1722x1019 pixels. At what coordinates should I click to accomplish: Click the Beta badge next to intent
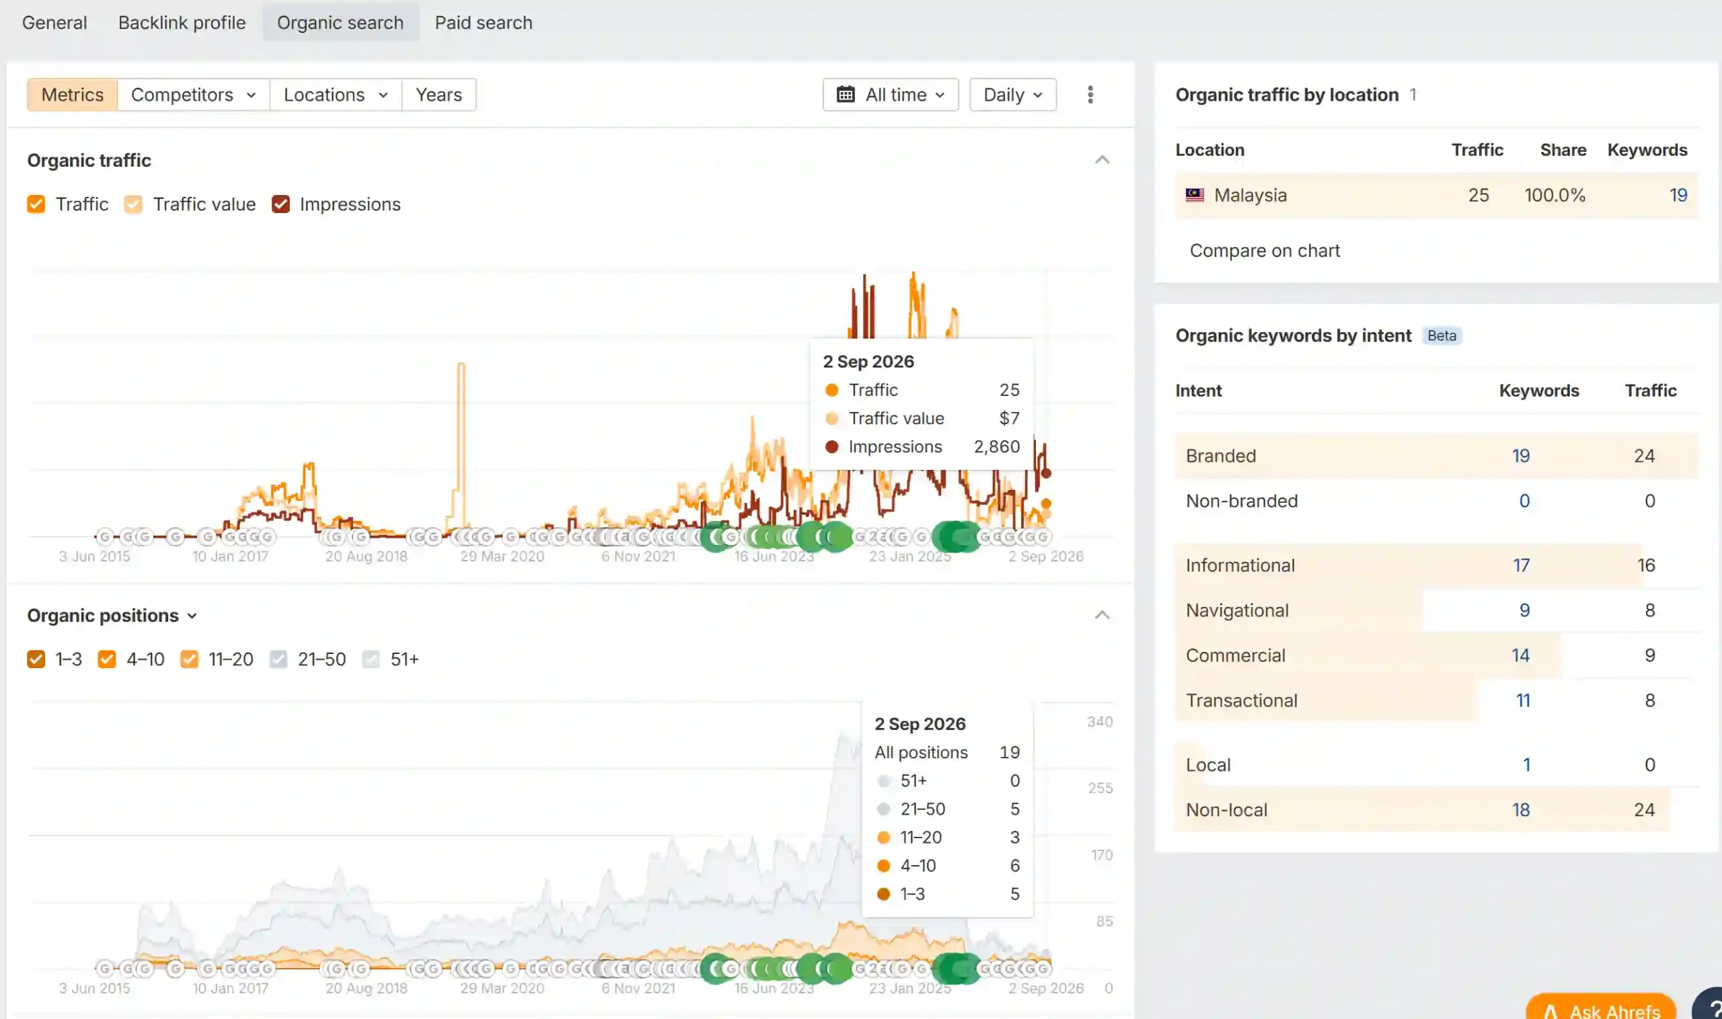[1442, 336]
